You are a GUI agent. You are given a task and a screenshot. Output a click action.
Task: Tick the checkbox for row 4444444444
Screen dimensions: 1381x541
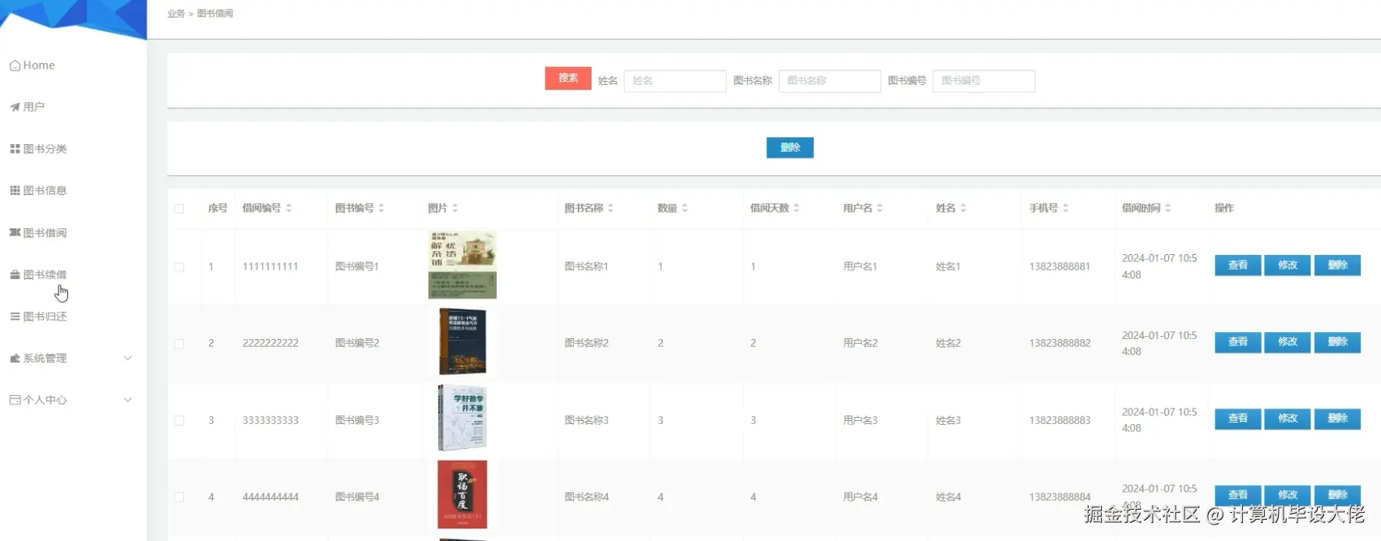point(179,497)
